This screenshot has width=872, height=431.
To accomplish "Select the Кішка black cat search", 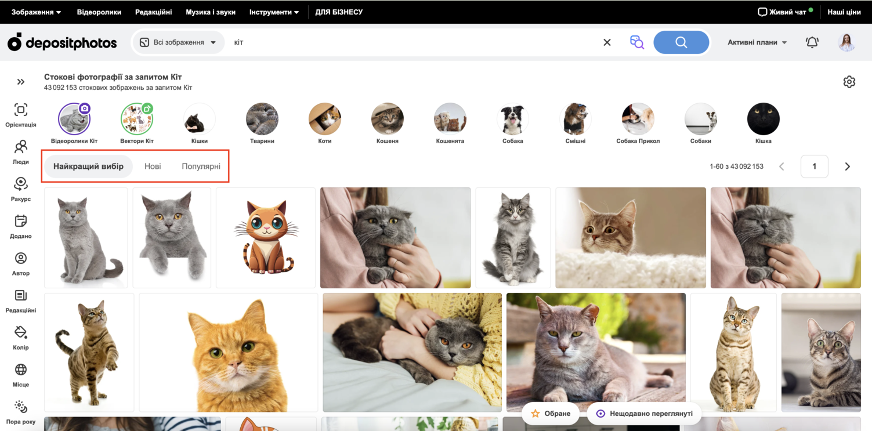I will click(764, 123).
